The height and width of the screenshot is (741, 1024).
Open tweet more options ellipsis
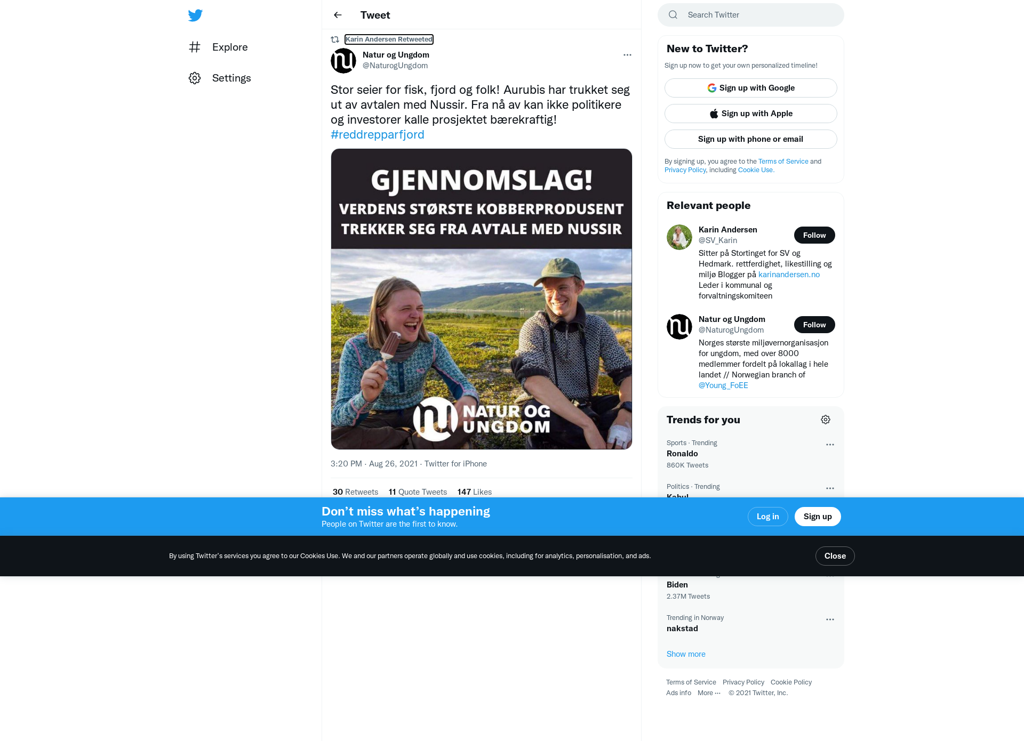click(x=627, y=55)
